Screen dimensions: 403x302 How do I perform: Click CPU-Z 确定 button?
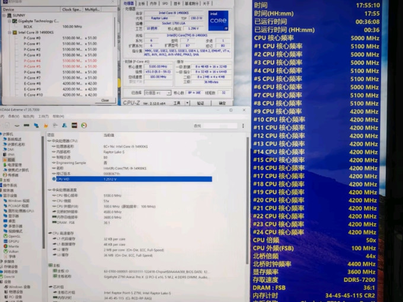(x=222, y=103)
